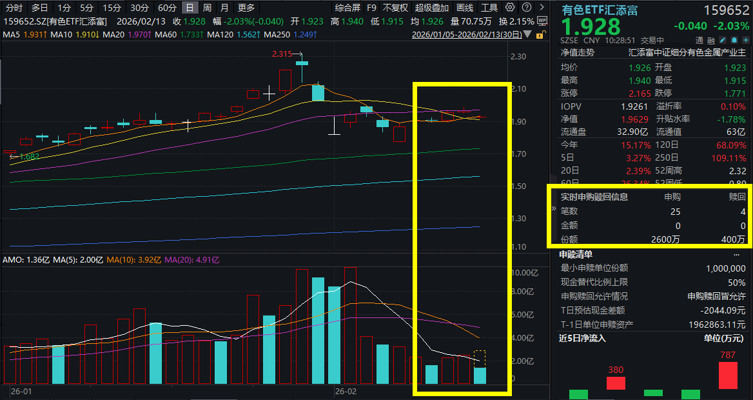Open chart settings gear icon
This screenshot has height=400, width=753.
pos(510,8)
